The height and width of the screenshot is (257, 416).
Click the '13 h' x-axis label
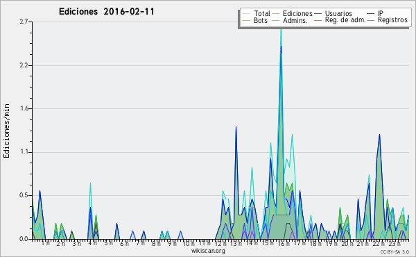click(x=236, y=243)
